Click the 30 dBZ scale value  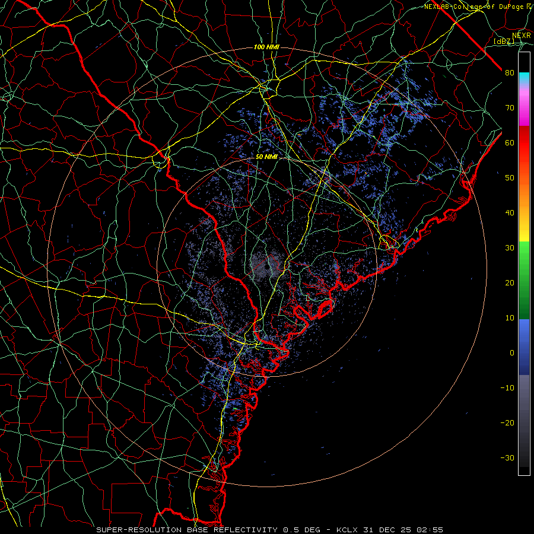(x=510, y=247)
